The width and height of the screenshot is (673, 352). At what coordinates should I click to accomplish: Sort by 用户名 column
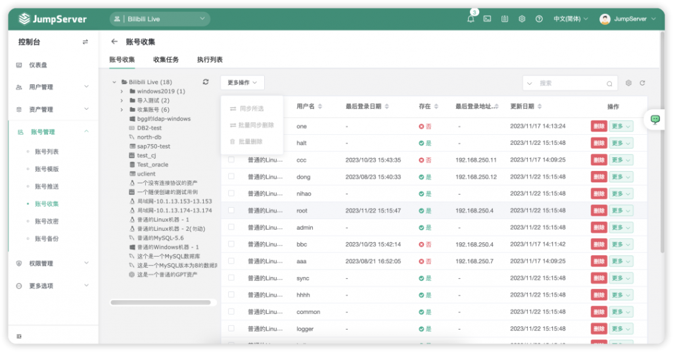click(320, 106)
